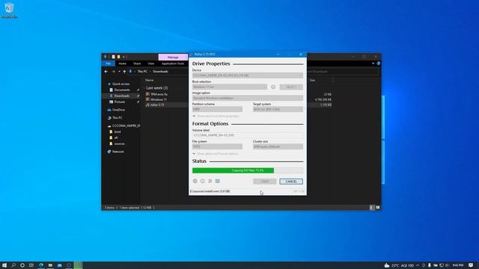Open Rufus language globe icon
479x269 pixels.
click(195, 181)
